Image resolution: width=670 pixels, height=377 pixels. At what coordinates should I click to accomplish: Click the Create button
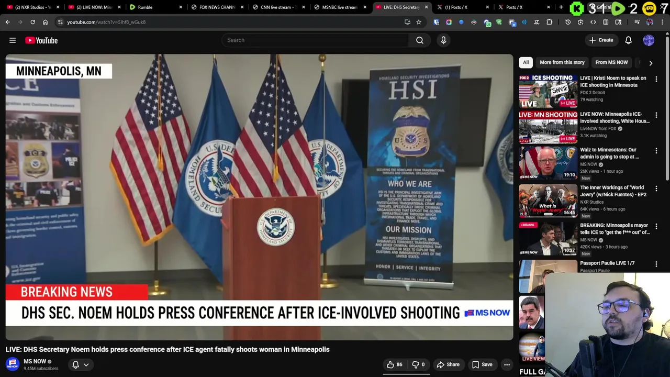pyautogui.click(x=601, y=40)
